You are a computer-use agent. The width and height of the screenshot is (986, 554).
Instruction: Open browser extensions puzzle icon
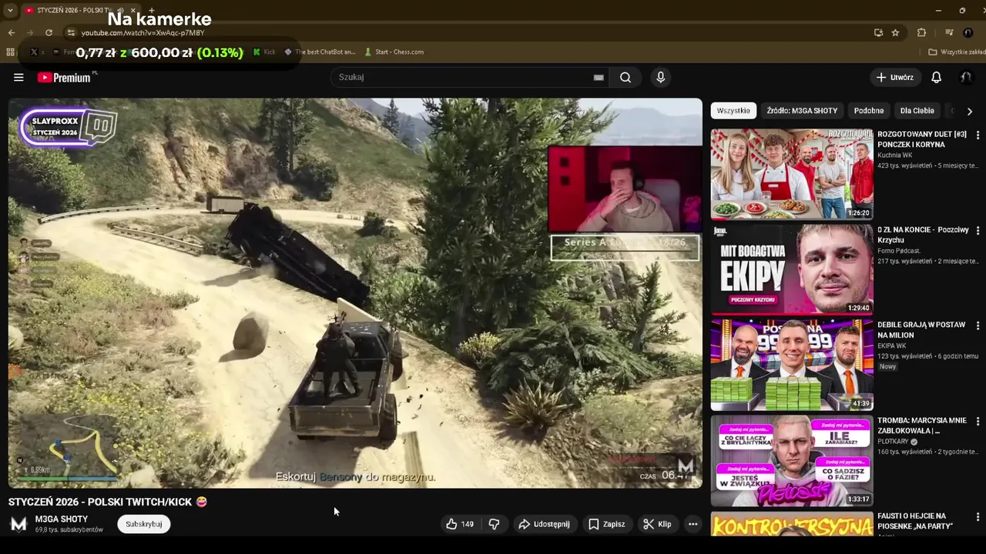921,32
